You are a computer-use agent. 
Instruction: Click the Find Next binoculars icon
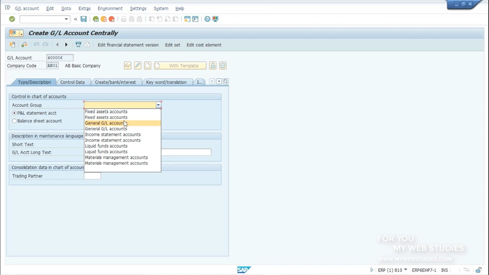click(x=140, y=19)
